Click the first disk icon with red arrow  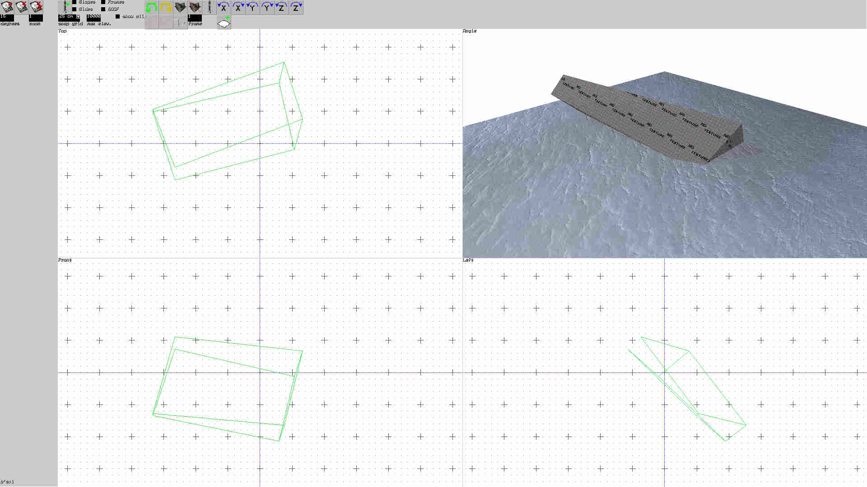[x=7, y=7]
